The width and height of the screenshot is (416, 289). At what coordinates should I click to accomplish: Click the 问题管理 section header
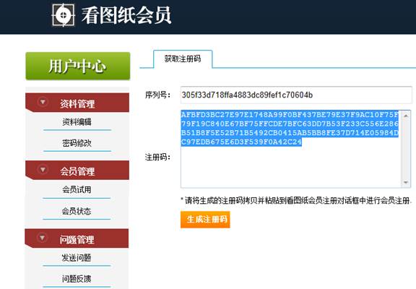pos(77,238)
